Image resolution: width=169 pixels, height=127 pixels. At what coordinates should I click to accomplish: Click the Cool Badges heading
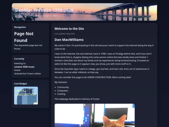point(20,84)
